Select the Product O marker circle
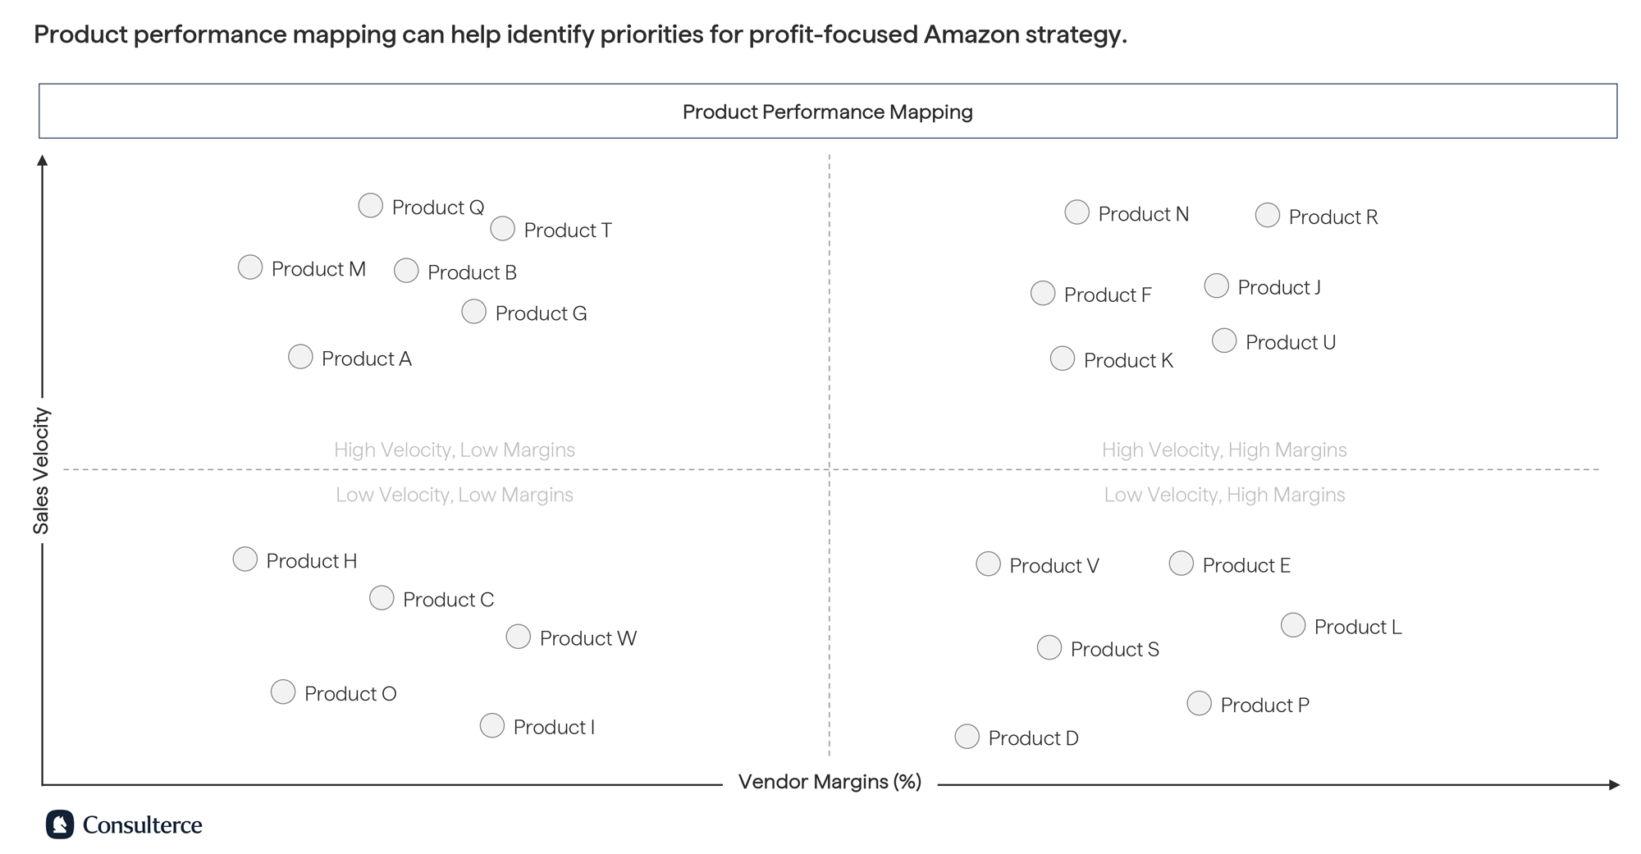 282,692
